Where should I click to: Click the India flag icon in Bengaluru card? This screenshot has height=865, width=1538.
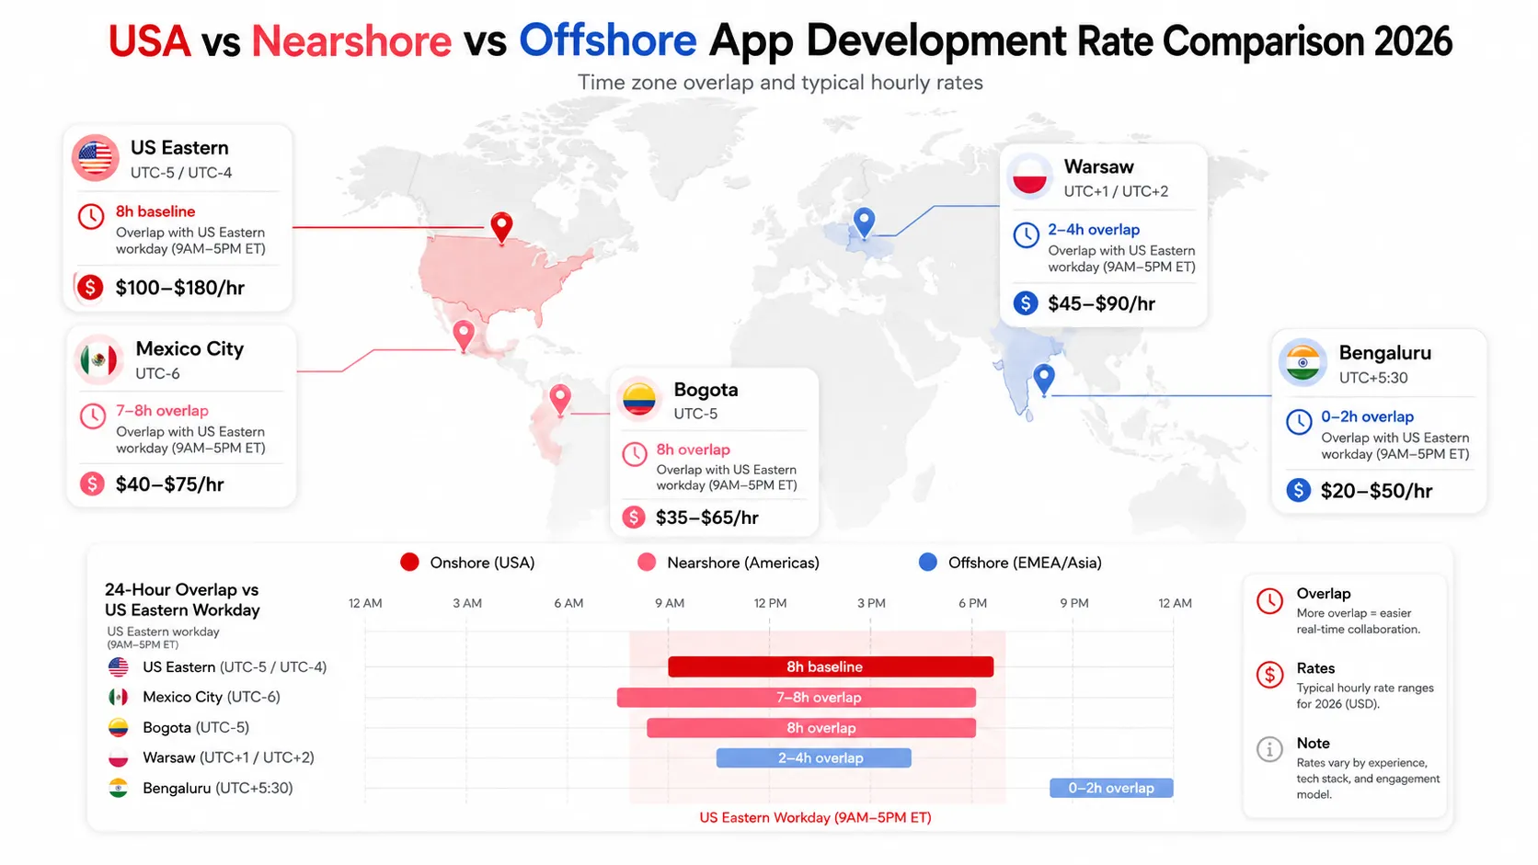1303,362
